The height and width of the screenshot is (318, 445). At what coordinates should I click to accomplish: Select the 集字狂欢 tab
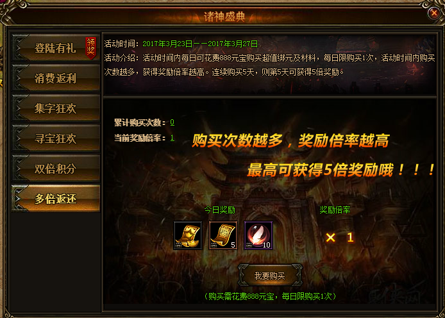pyautogui.click(x=56, y=108)
